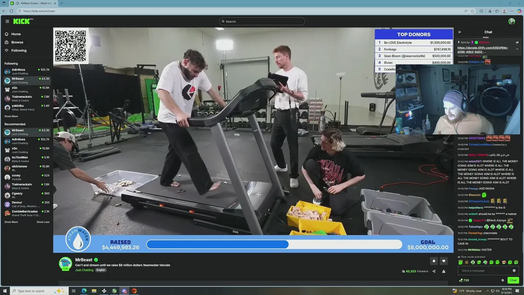Open the user profile avatar menu
The image size is (524, 295).
tap(512, 21)
